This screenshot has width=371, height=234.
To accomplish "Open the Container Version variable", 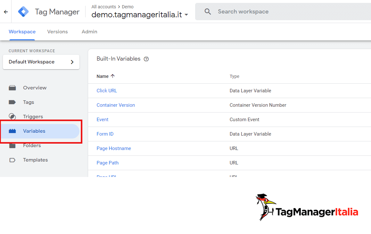I will point(116,105).
